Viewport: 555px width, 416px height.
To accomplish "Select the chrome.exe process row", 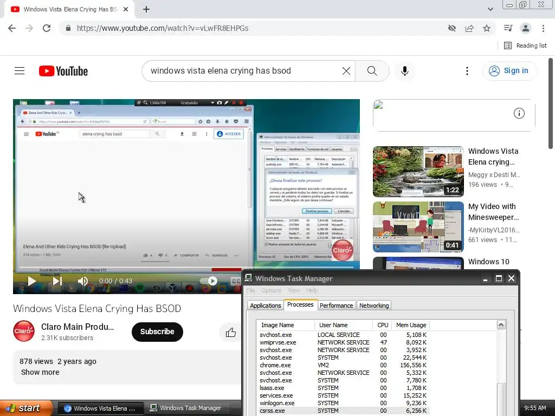I will 343,365.
